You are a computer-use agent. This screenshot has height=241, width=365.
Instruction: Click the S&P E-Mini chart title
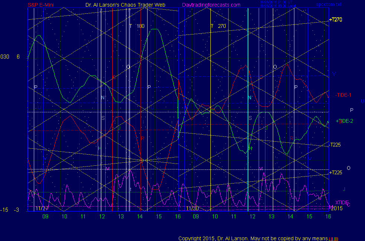pos(42,5)
